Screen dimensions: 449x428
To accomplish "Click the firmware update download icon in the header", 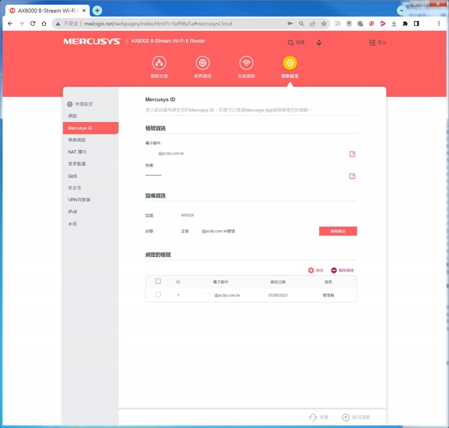I will tap(319, 43).
